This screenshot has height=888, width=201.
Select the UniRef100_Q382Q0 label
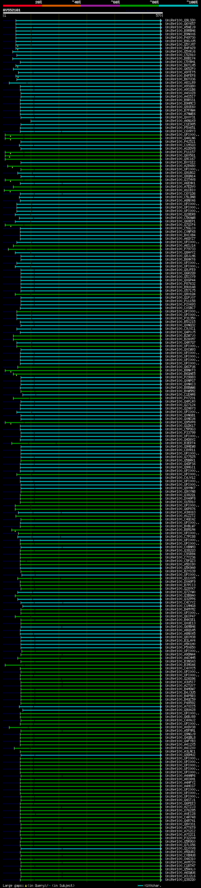pyautogui.click(x=180, y=879)
